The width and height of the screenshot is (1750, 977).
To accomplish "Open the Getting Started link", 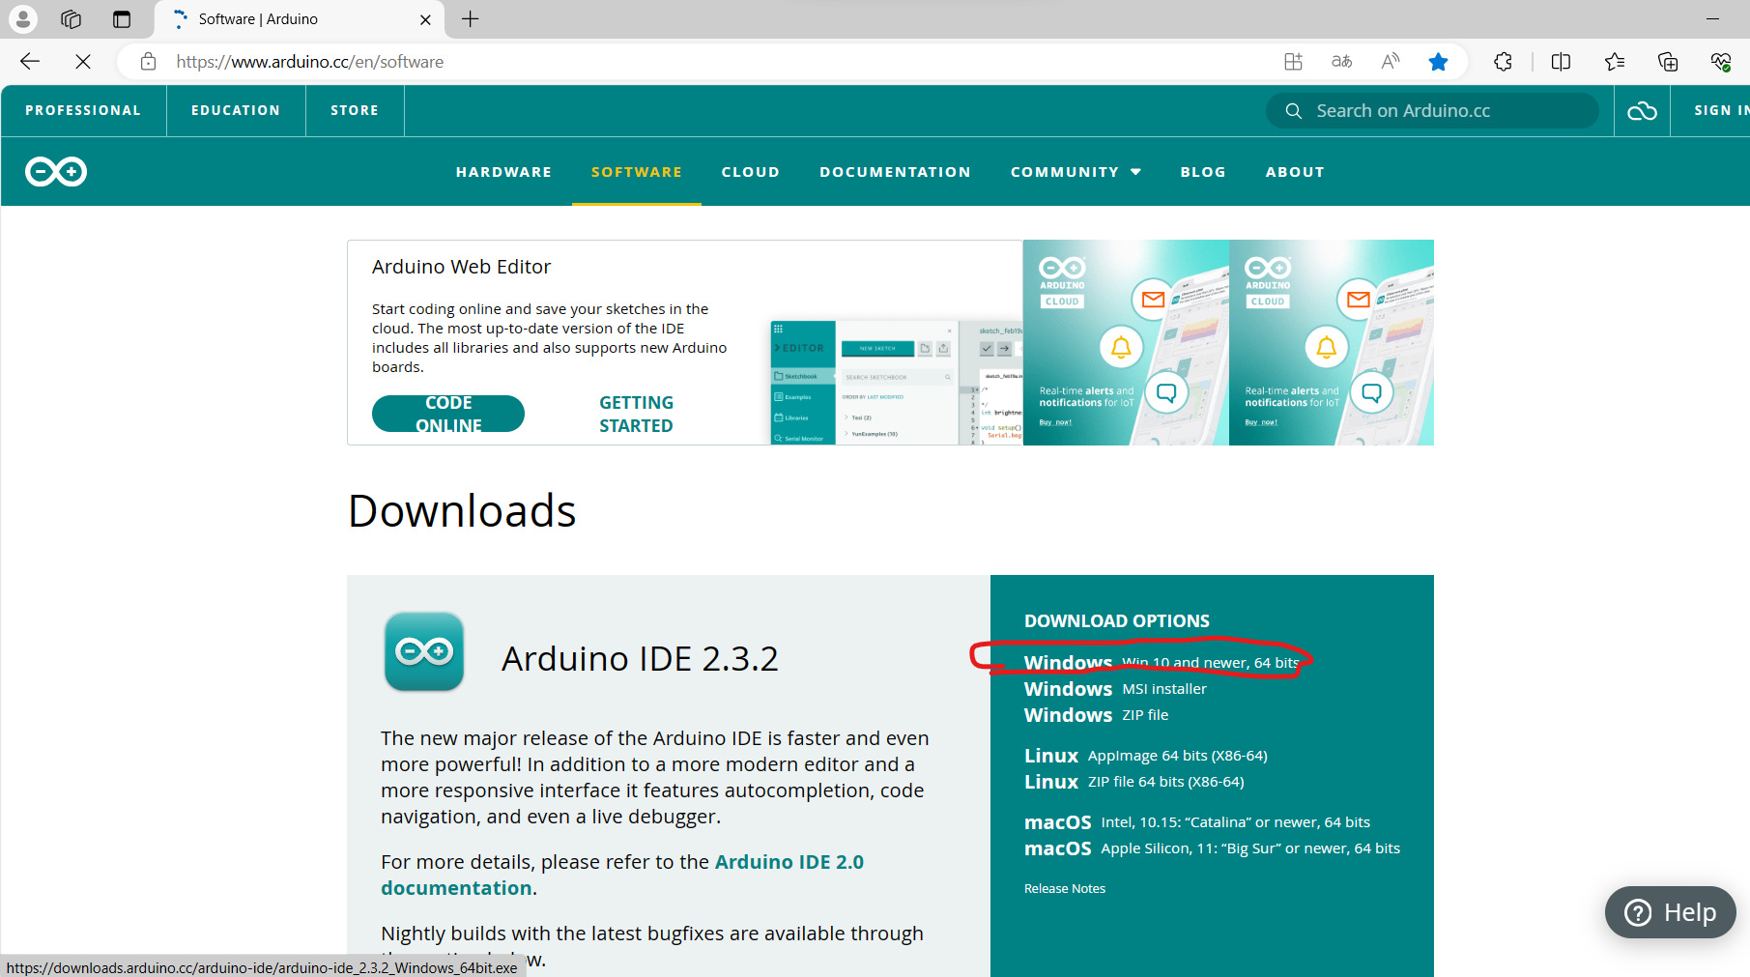I will coord(636,414).
